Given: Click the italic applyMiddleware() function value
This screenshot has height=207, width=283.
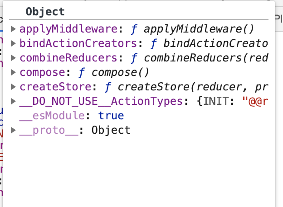Looking at the screenshot, I should (199, 29).
